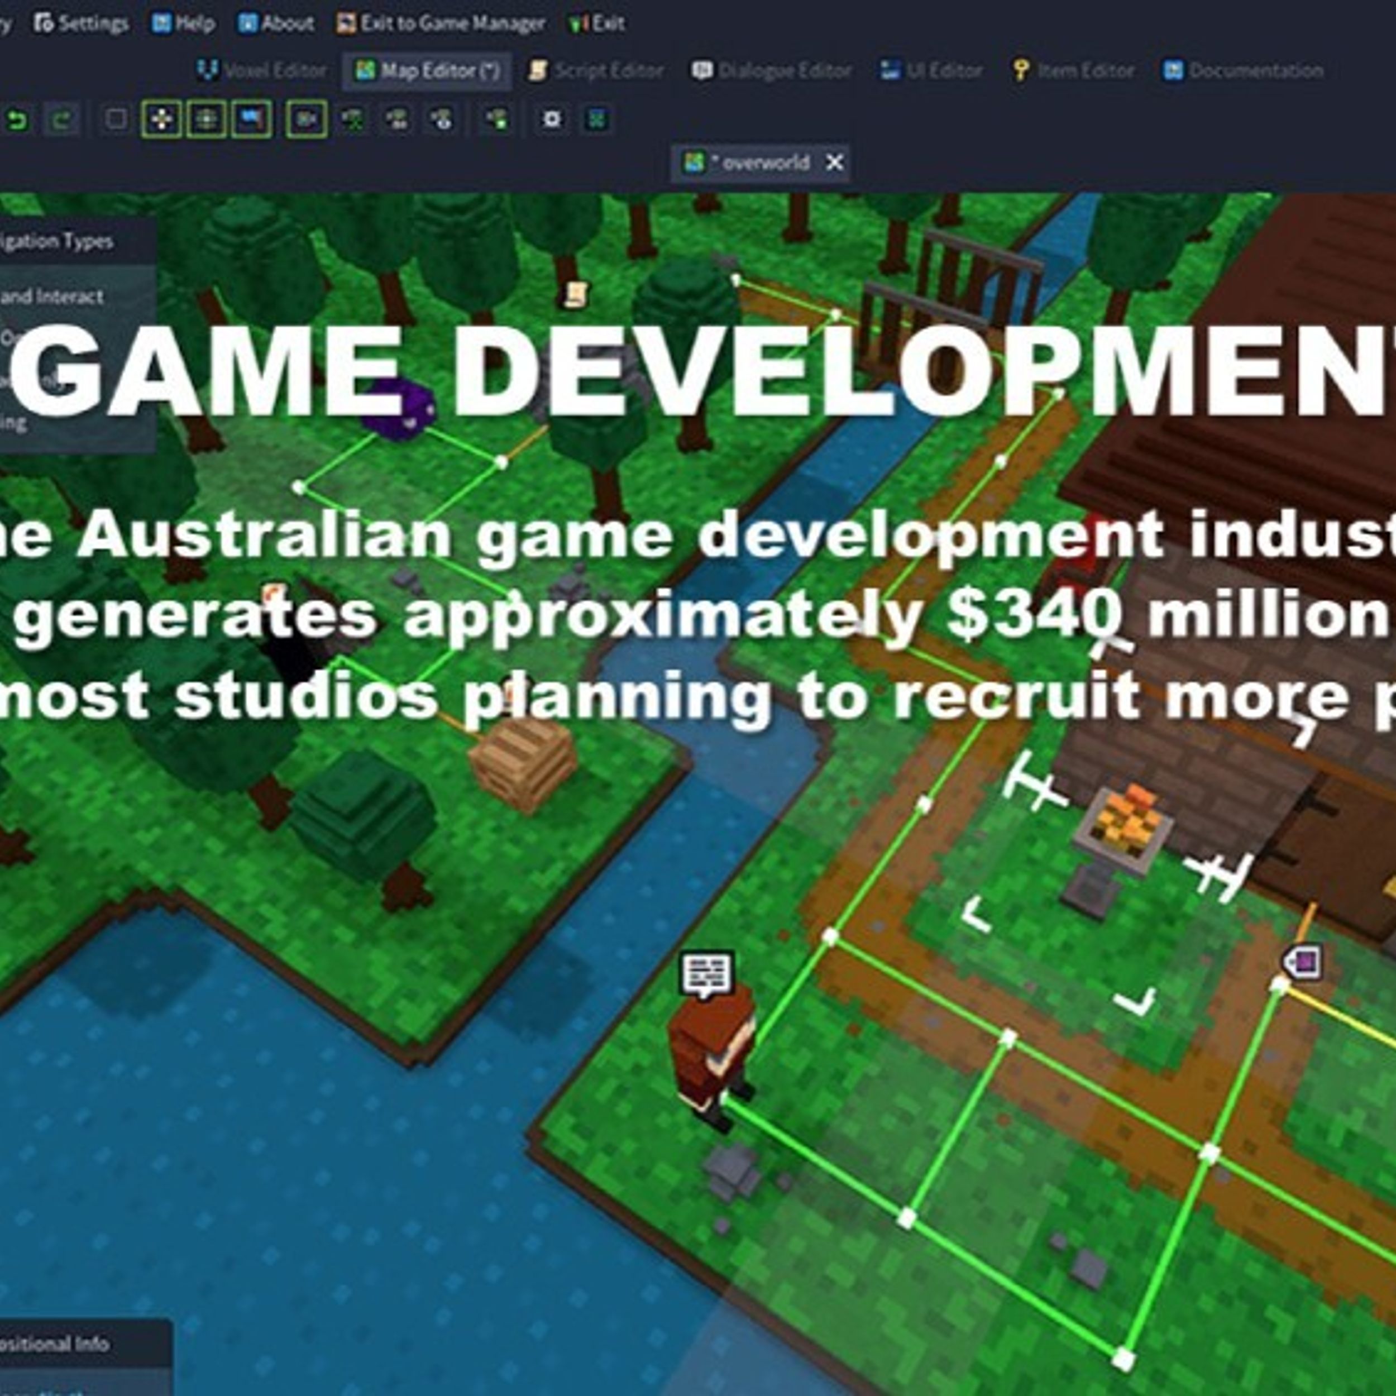Click the green expand icon after gear
This screenshot has width=1396, height=1396.
pos(597,119)
